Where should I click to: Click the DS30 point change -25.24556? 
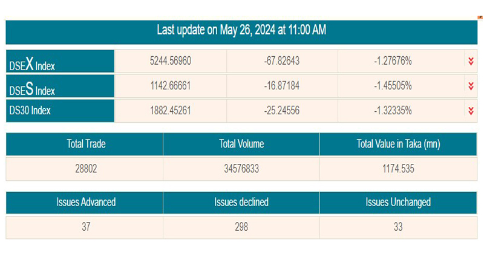(282, 111)
